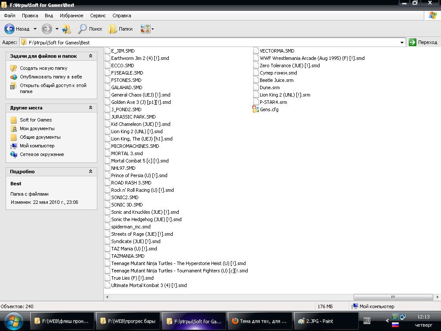The height and width of the screenshot is (331, 441).
Task: Click Опубликовать папку в вебе globe icon
Action: point(13,77)
